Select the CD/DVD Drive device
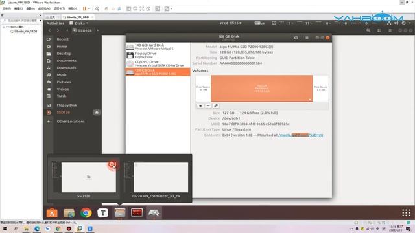Screen dimensions: 415x233 (158, 63)
